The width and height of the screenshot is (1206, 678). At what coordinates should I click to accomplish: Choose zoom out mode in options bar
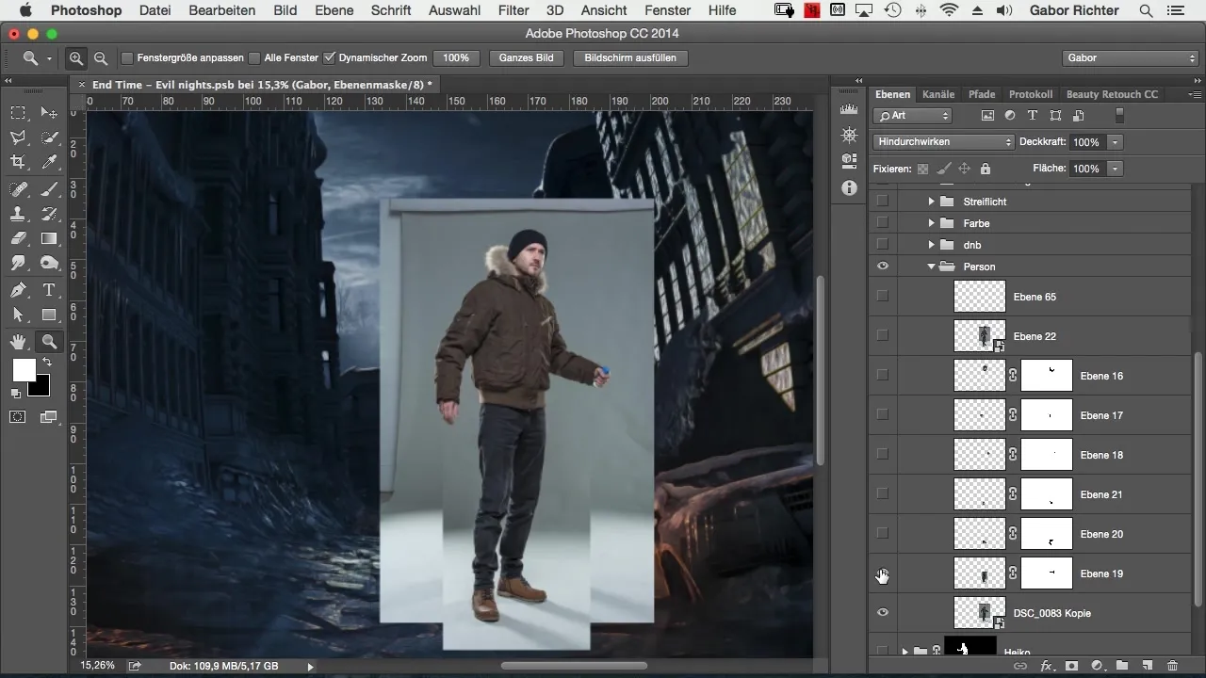click(x=100, y=58)
